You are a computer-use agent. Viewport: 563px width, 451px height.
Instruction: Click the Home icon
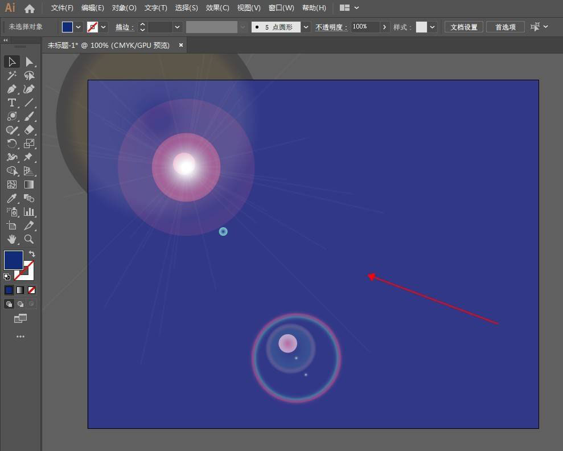[x=30, y=9]
